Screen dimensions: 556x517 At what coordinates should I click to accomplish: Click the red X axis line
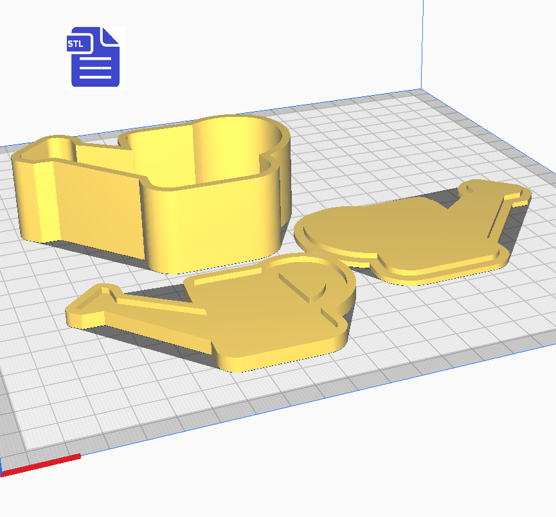pos(40,466)
